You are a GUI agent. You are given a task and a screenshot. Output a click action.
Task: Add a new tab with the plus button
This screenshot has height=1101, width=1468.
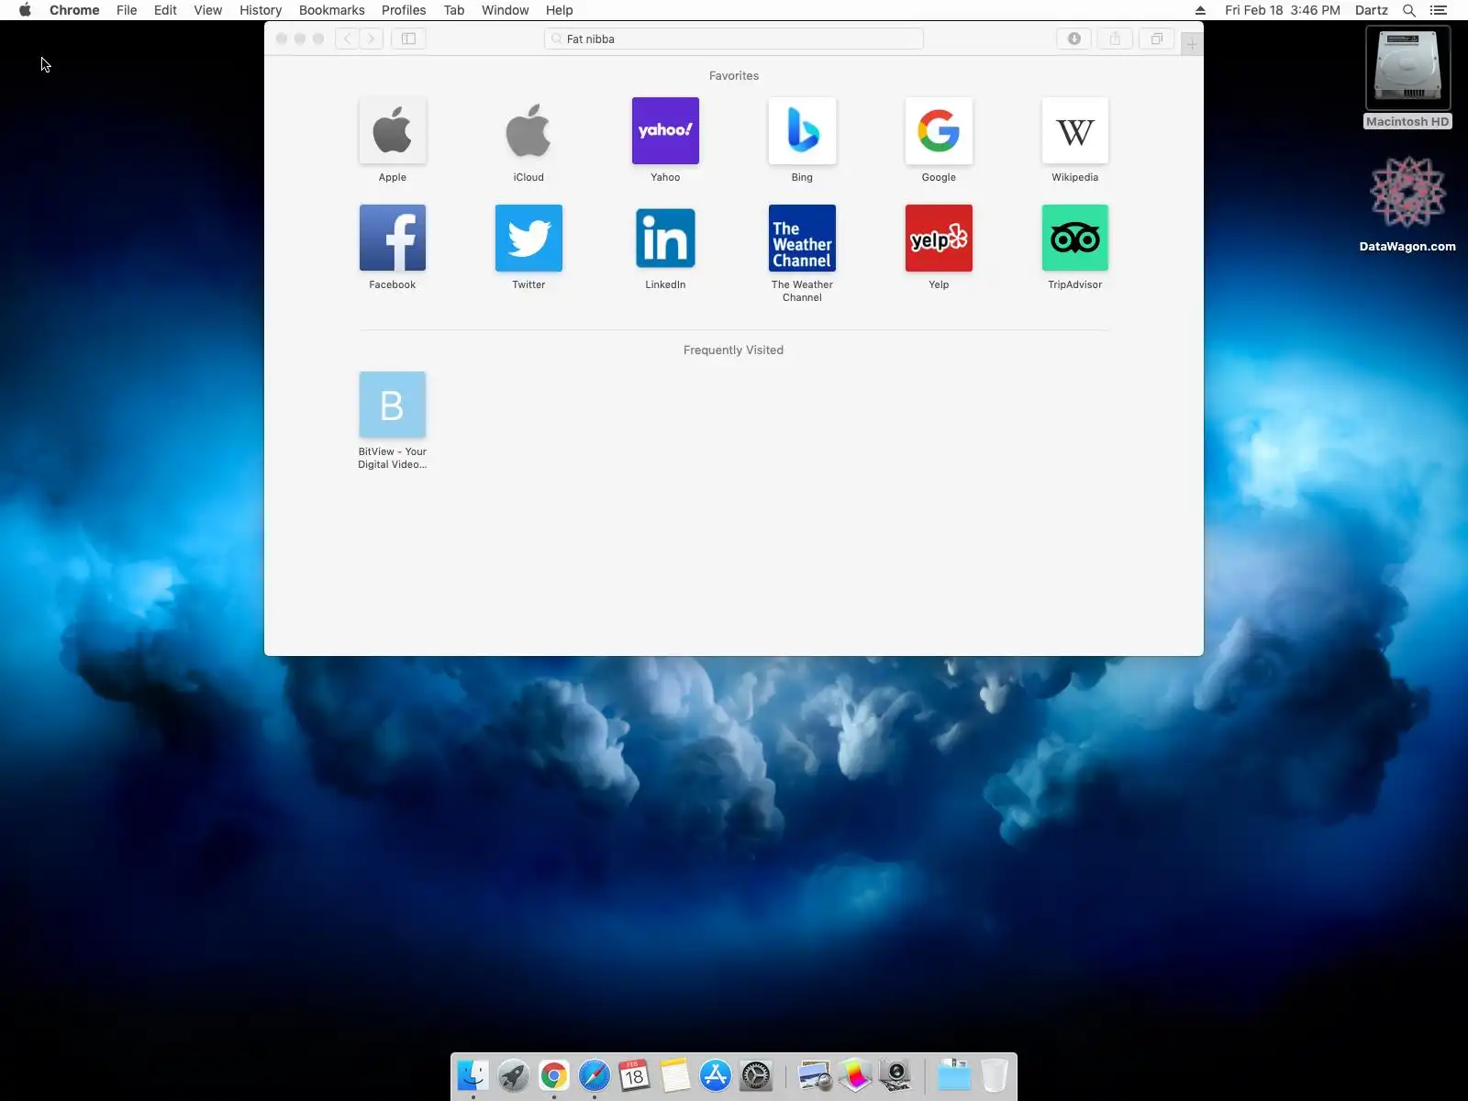1192,43
